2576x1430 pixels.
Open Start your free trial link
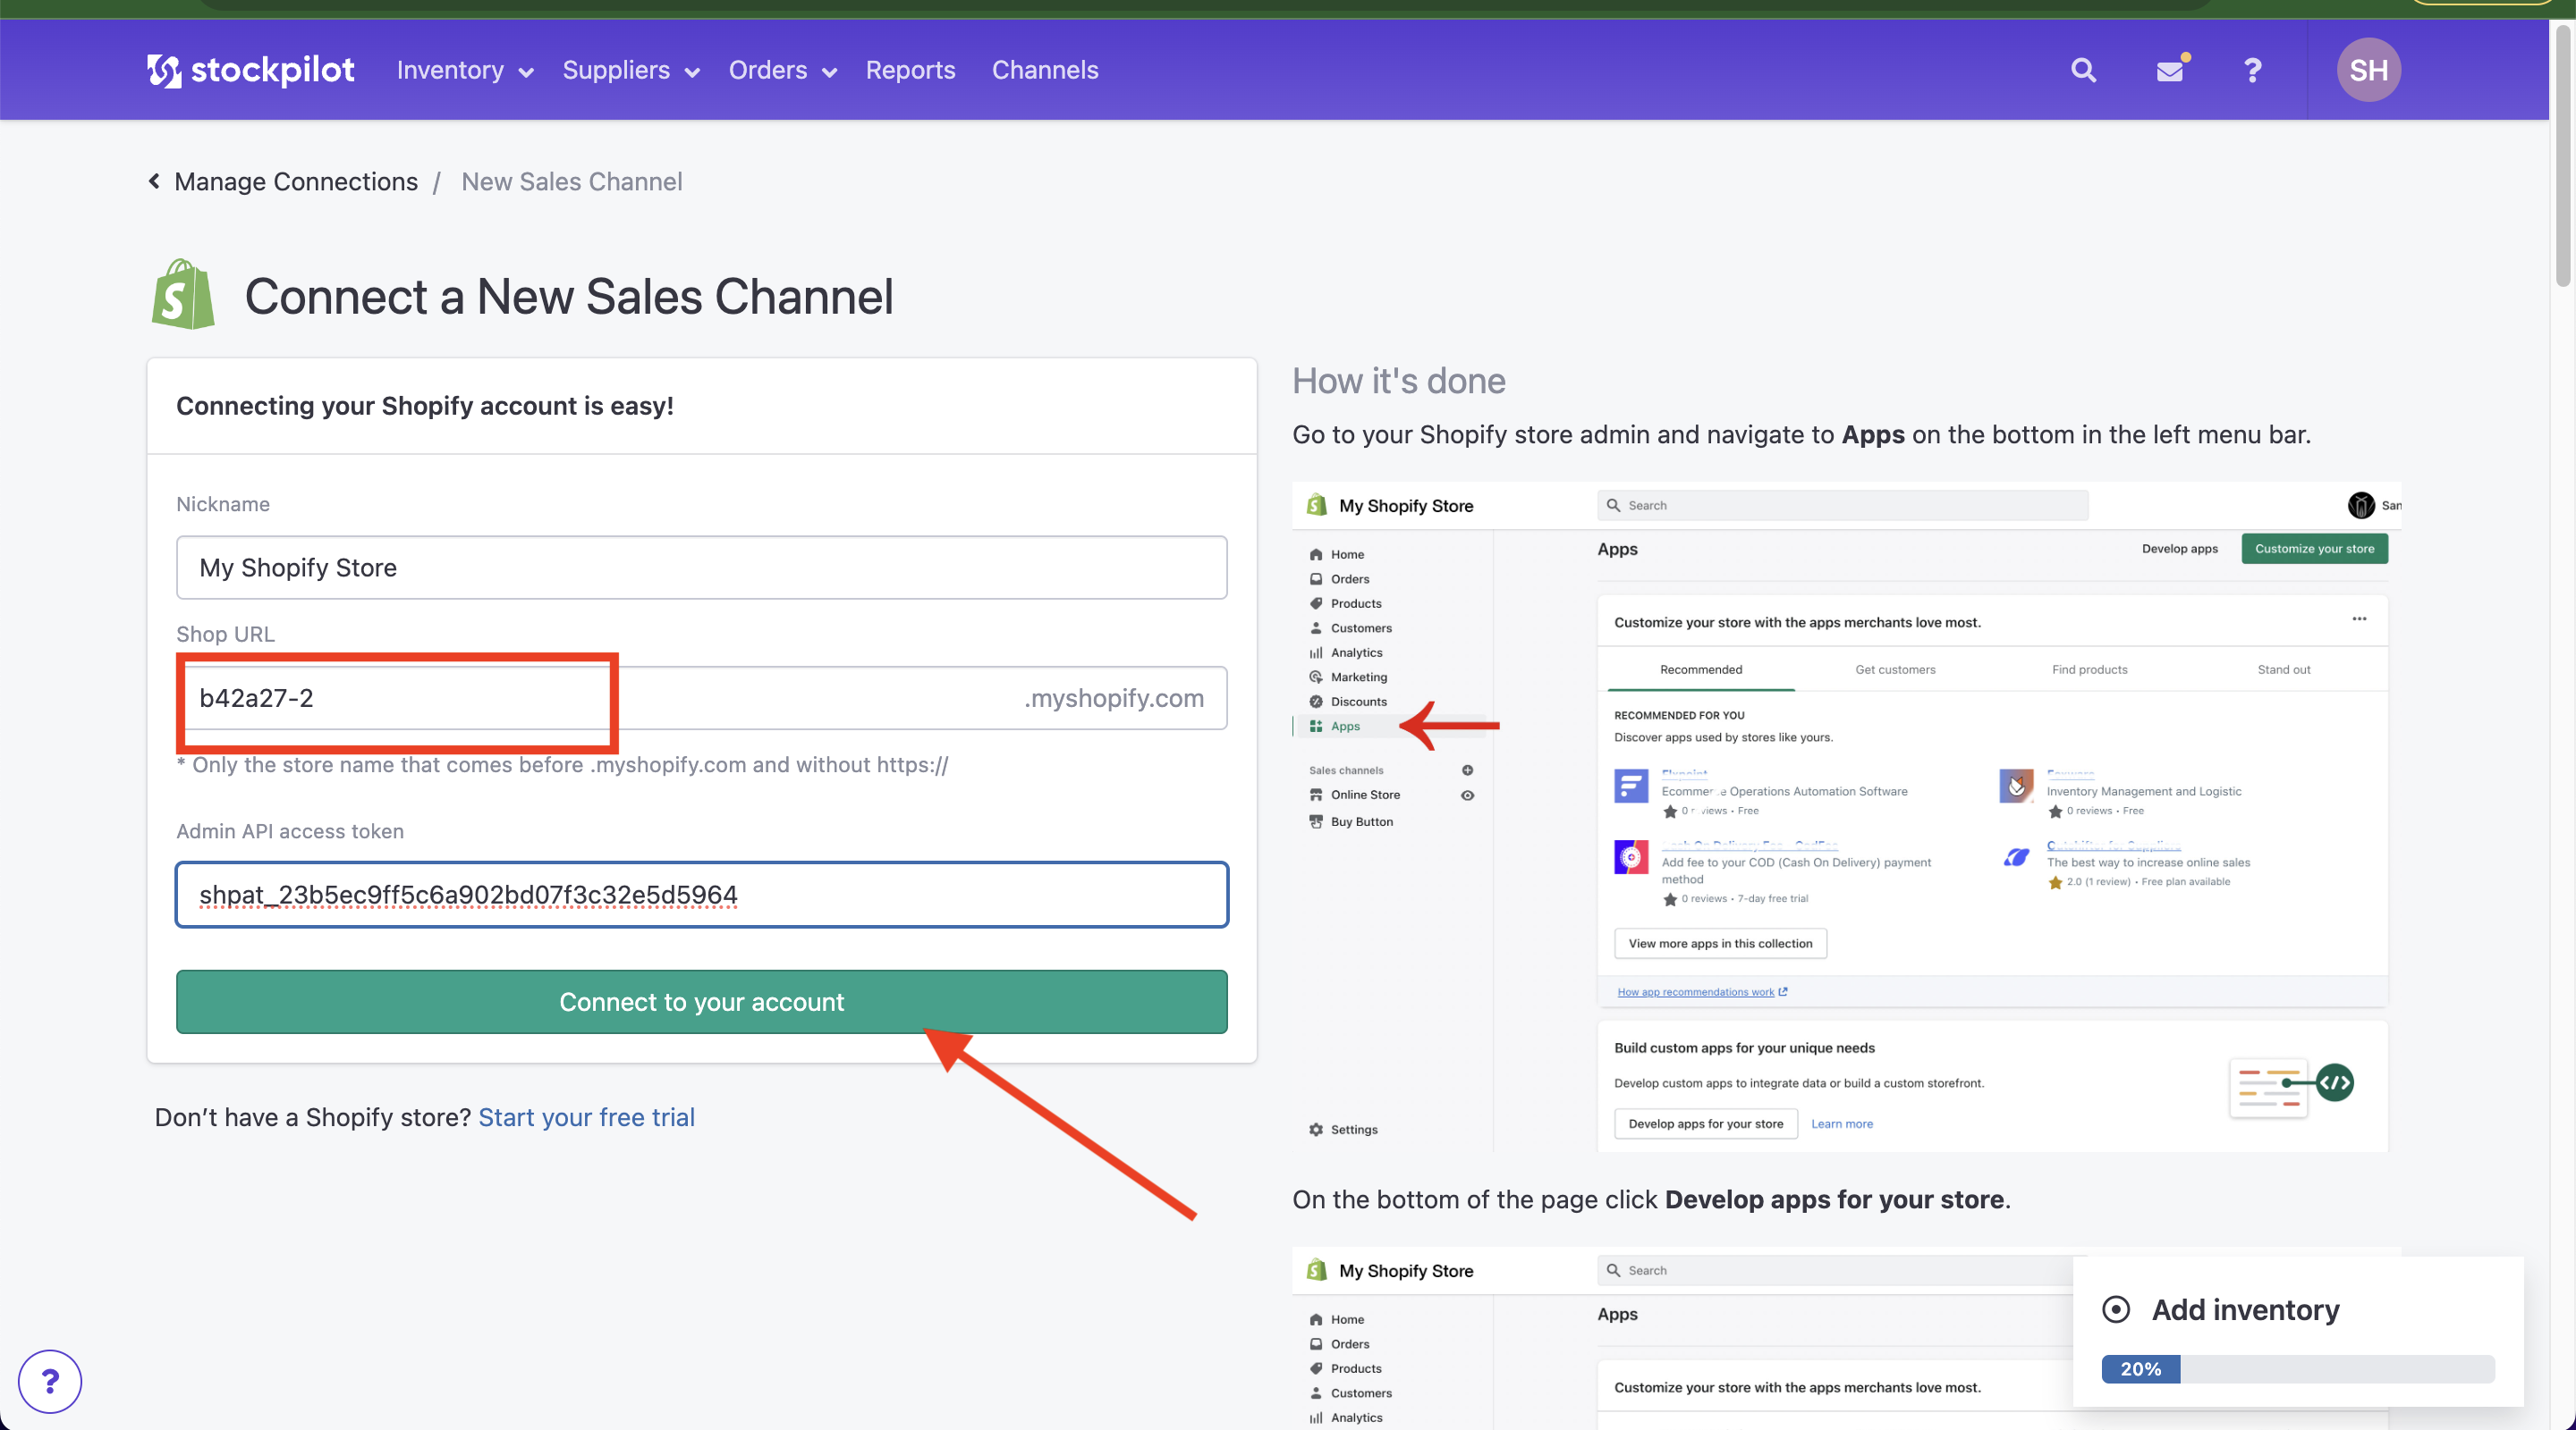pyautogui.click(x=586, y=1117)
